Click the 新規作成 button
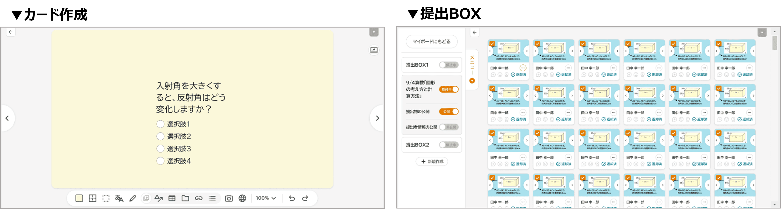This screenshot has width=781, height=209. tap(432, 162)
